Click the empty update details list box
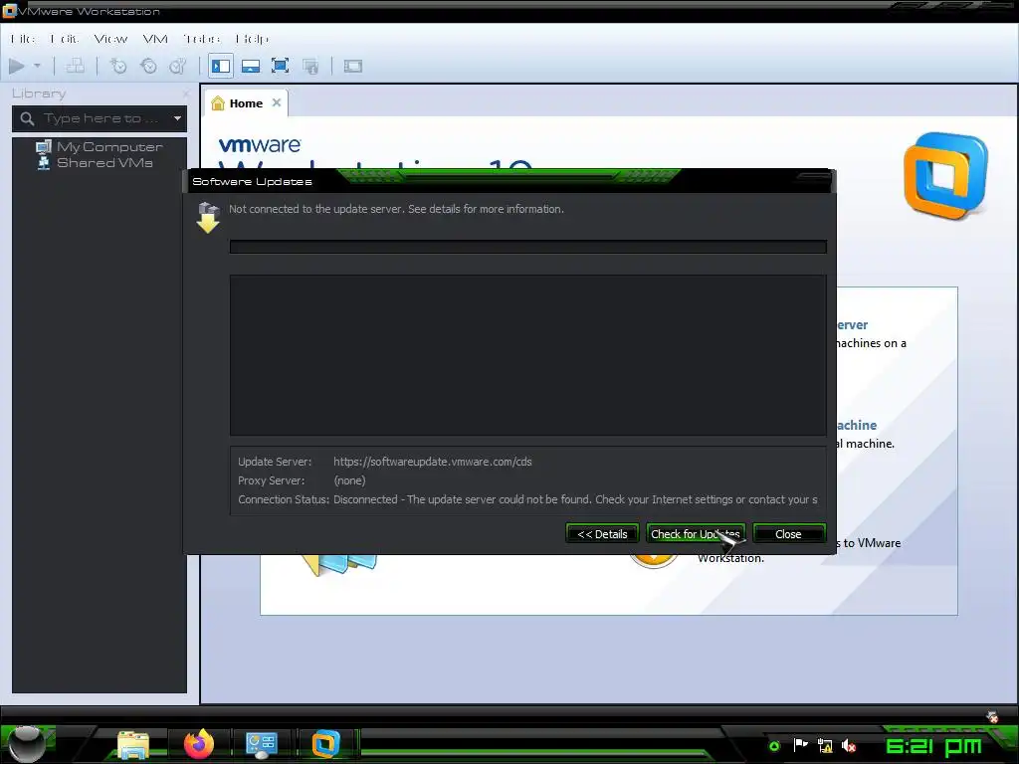Screen dimensions: 1019x764 [527, 355]
